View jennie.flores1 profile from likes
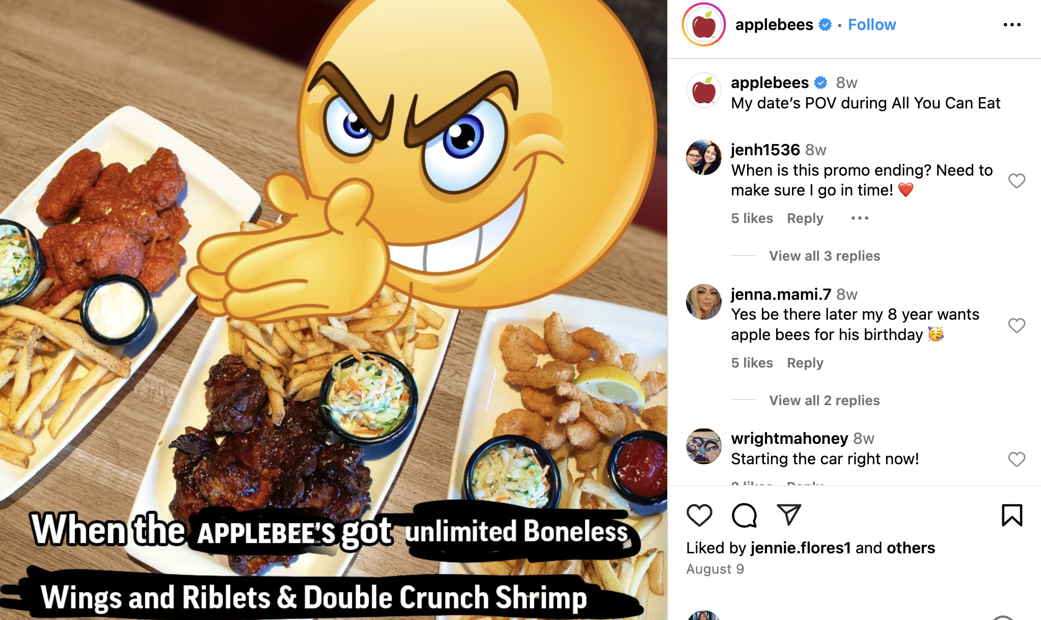This screenshot has width=1041, height=620. click(x=801, y=548)
